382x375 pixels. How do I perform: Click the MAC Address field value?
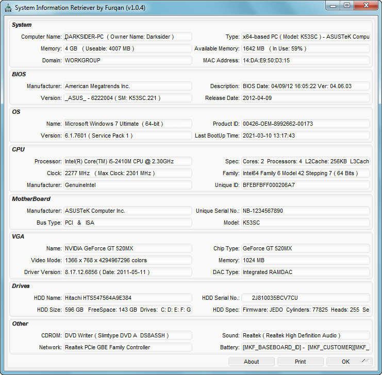(x=306, y=60)
